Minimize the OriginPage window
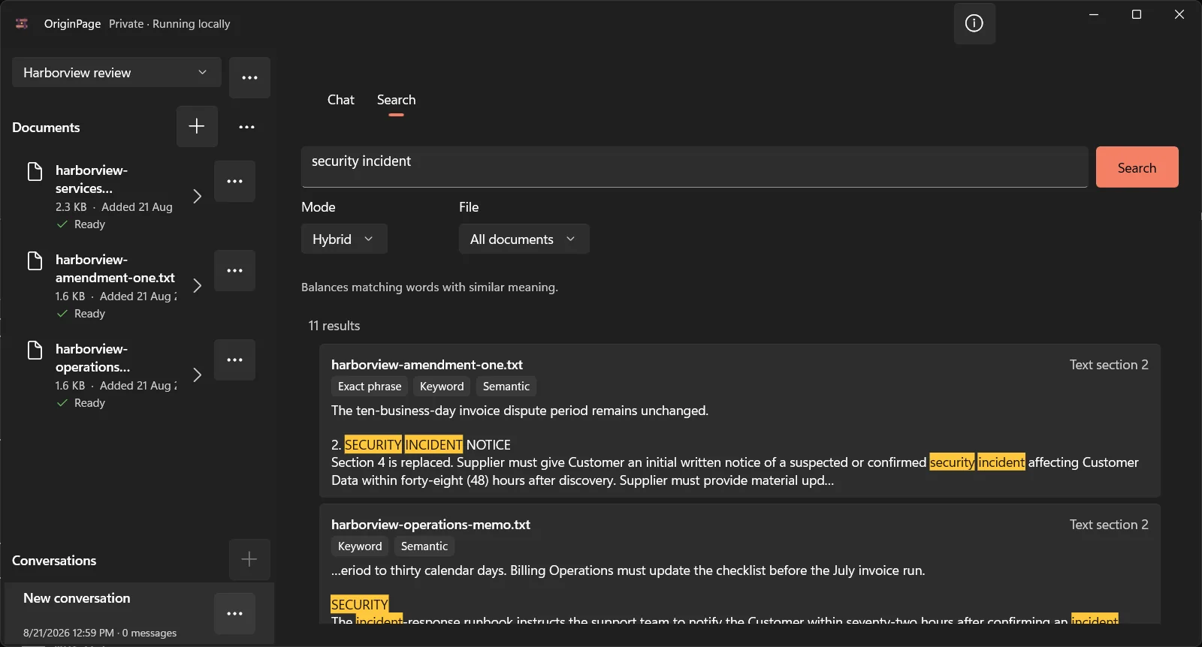Screen dimensions: 1202x647 1094,14
